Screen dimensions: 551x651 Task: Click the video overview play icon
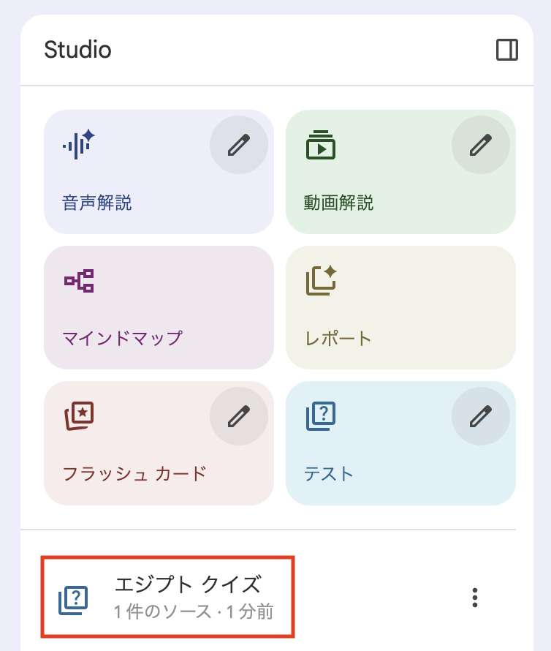tap(320, 145)
